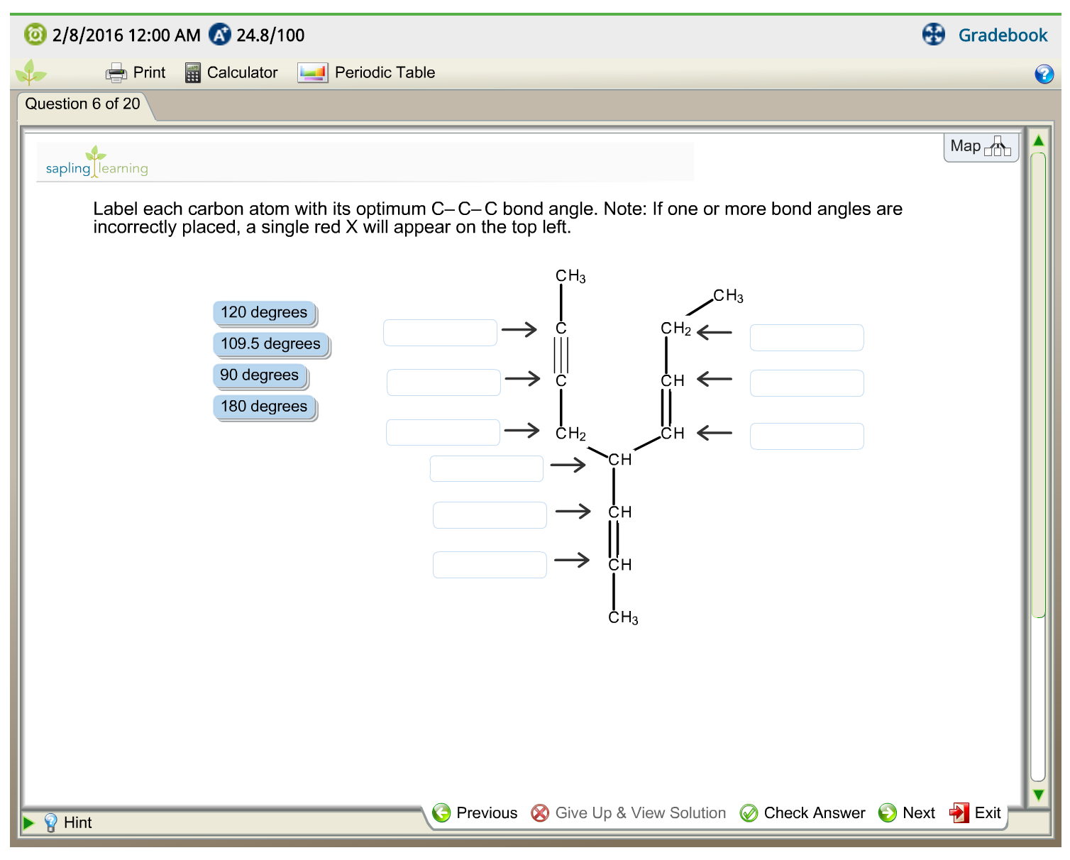Open the Periodic Table icon
Screen dimensions: 1070x860
click(x=312, y=73)
